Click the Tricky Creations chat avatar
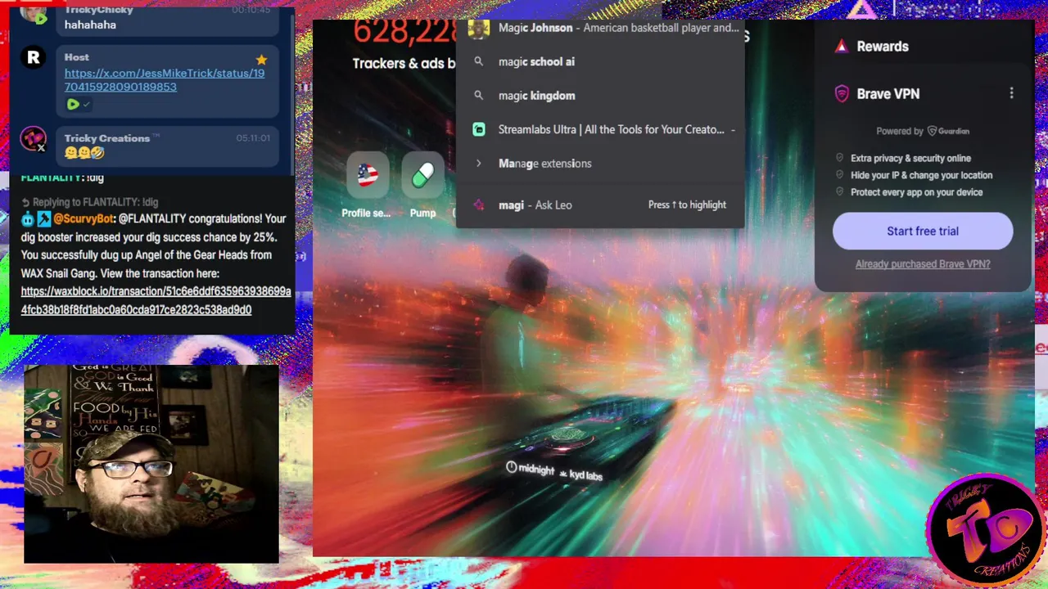The width and height of the screenshot is (1048, 589). tap(34, 139)
